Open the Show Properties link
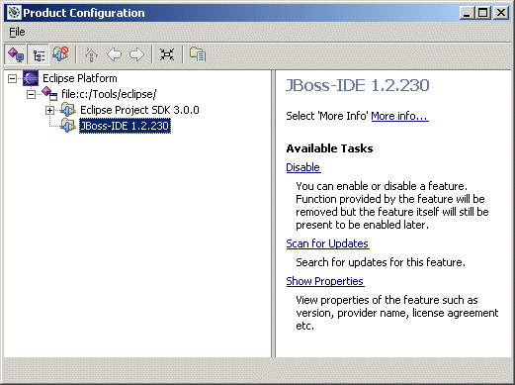Image resolution: width=515 pixels, height=385 pixels. coord(325,281)
